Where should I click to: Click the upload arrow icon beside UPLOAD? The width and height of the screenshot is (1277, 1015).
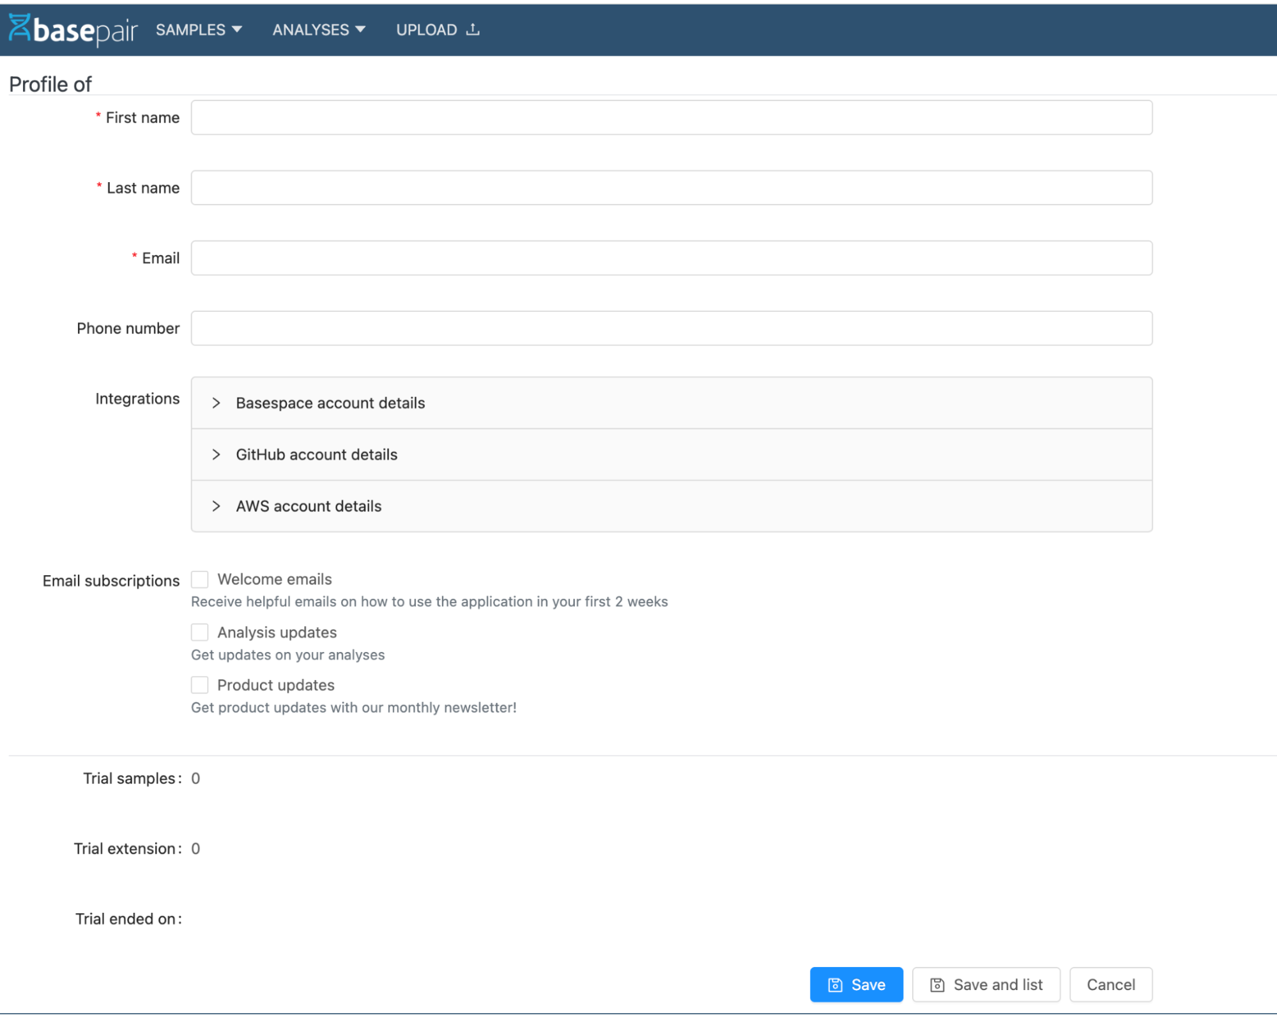472,28
